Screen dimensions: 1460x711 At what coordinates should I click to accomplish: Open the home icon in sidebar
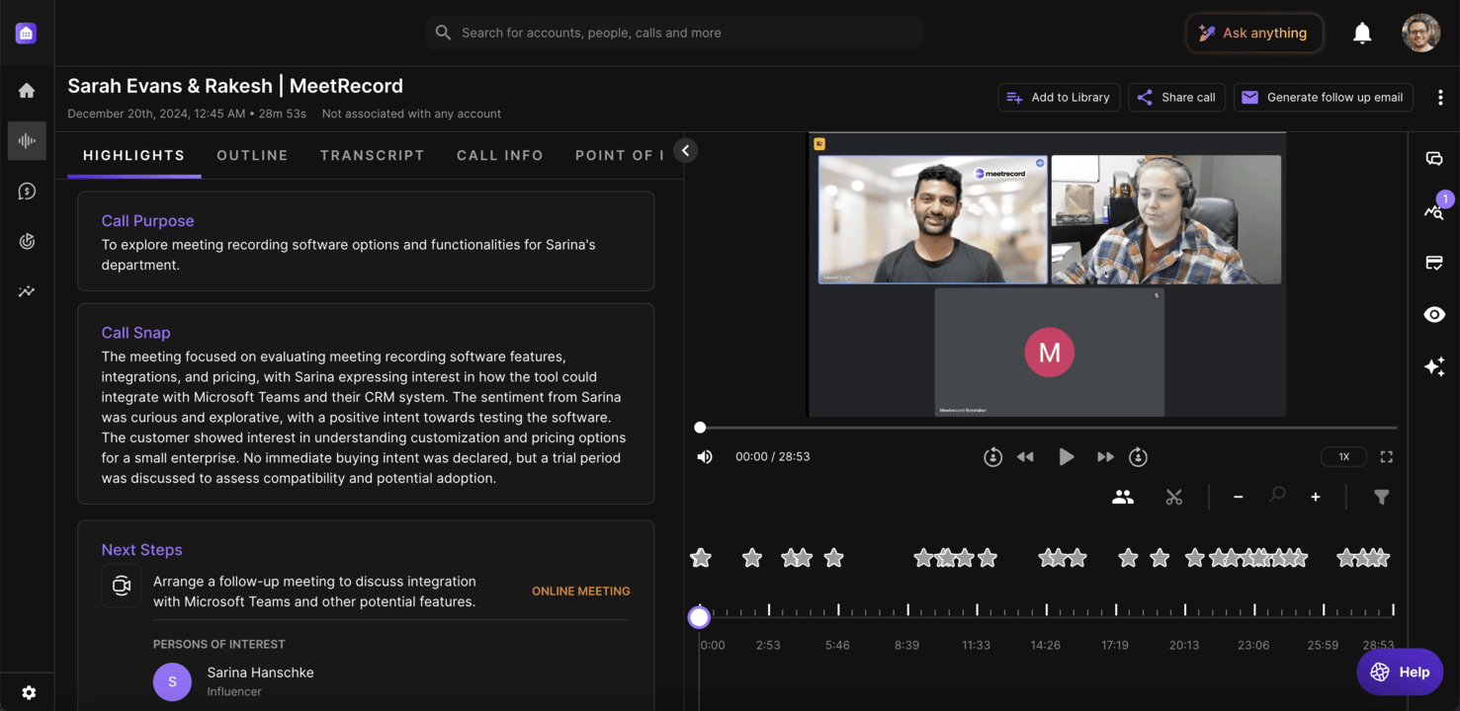tap(27, 91)
